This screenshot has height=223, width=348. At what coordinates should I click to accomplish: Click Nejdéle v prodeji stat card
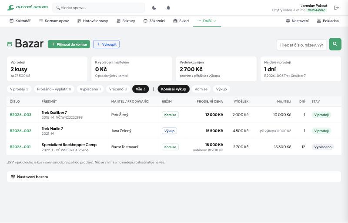point(301,69)
